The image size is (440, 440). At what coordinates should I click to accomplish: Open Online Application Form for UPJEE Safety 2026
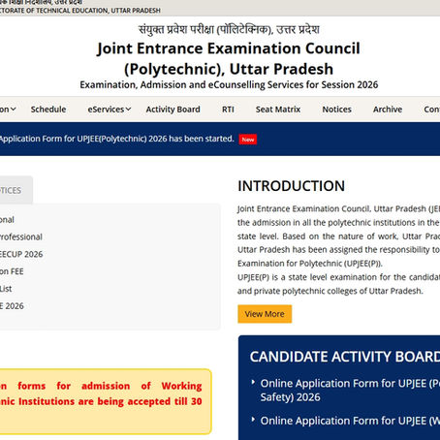pyautogui.click(x=350, y=391)
